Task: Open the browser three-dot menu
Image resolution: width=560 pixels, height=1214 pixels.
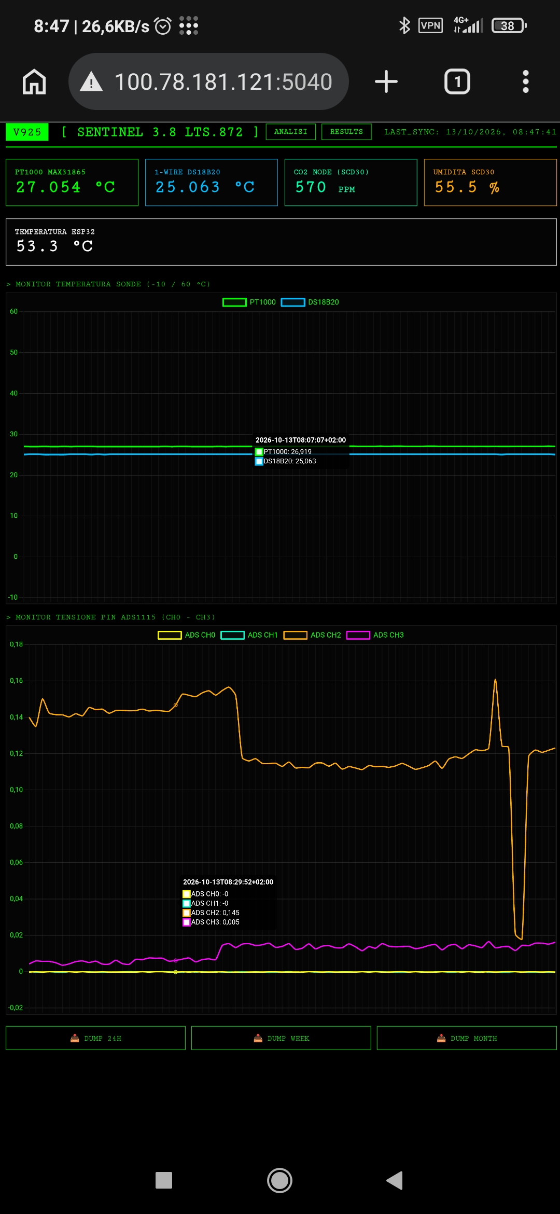Action: tap(526, 82)
